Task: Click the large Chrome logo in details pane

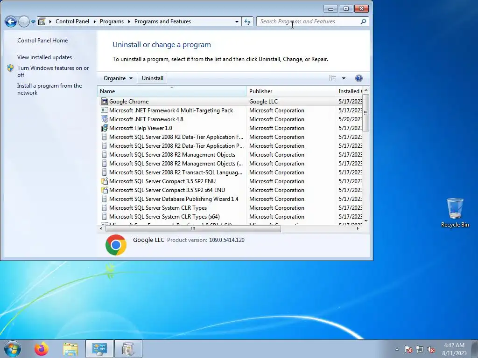Action: 116,245
